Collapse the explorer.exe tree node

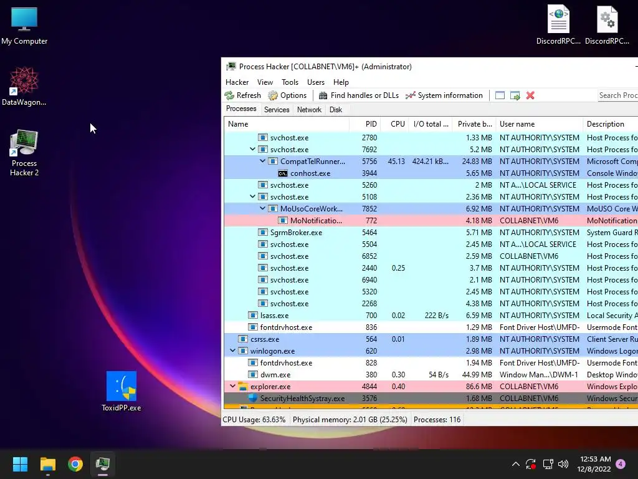click(x=233, y=386)
